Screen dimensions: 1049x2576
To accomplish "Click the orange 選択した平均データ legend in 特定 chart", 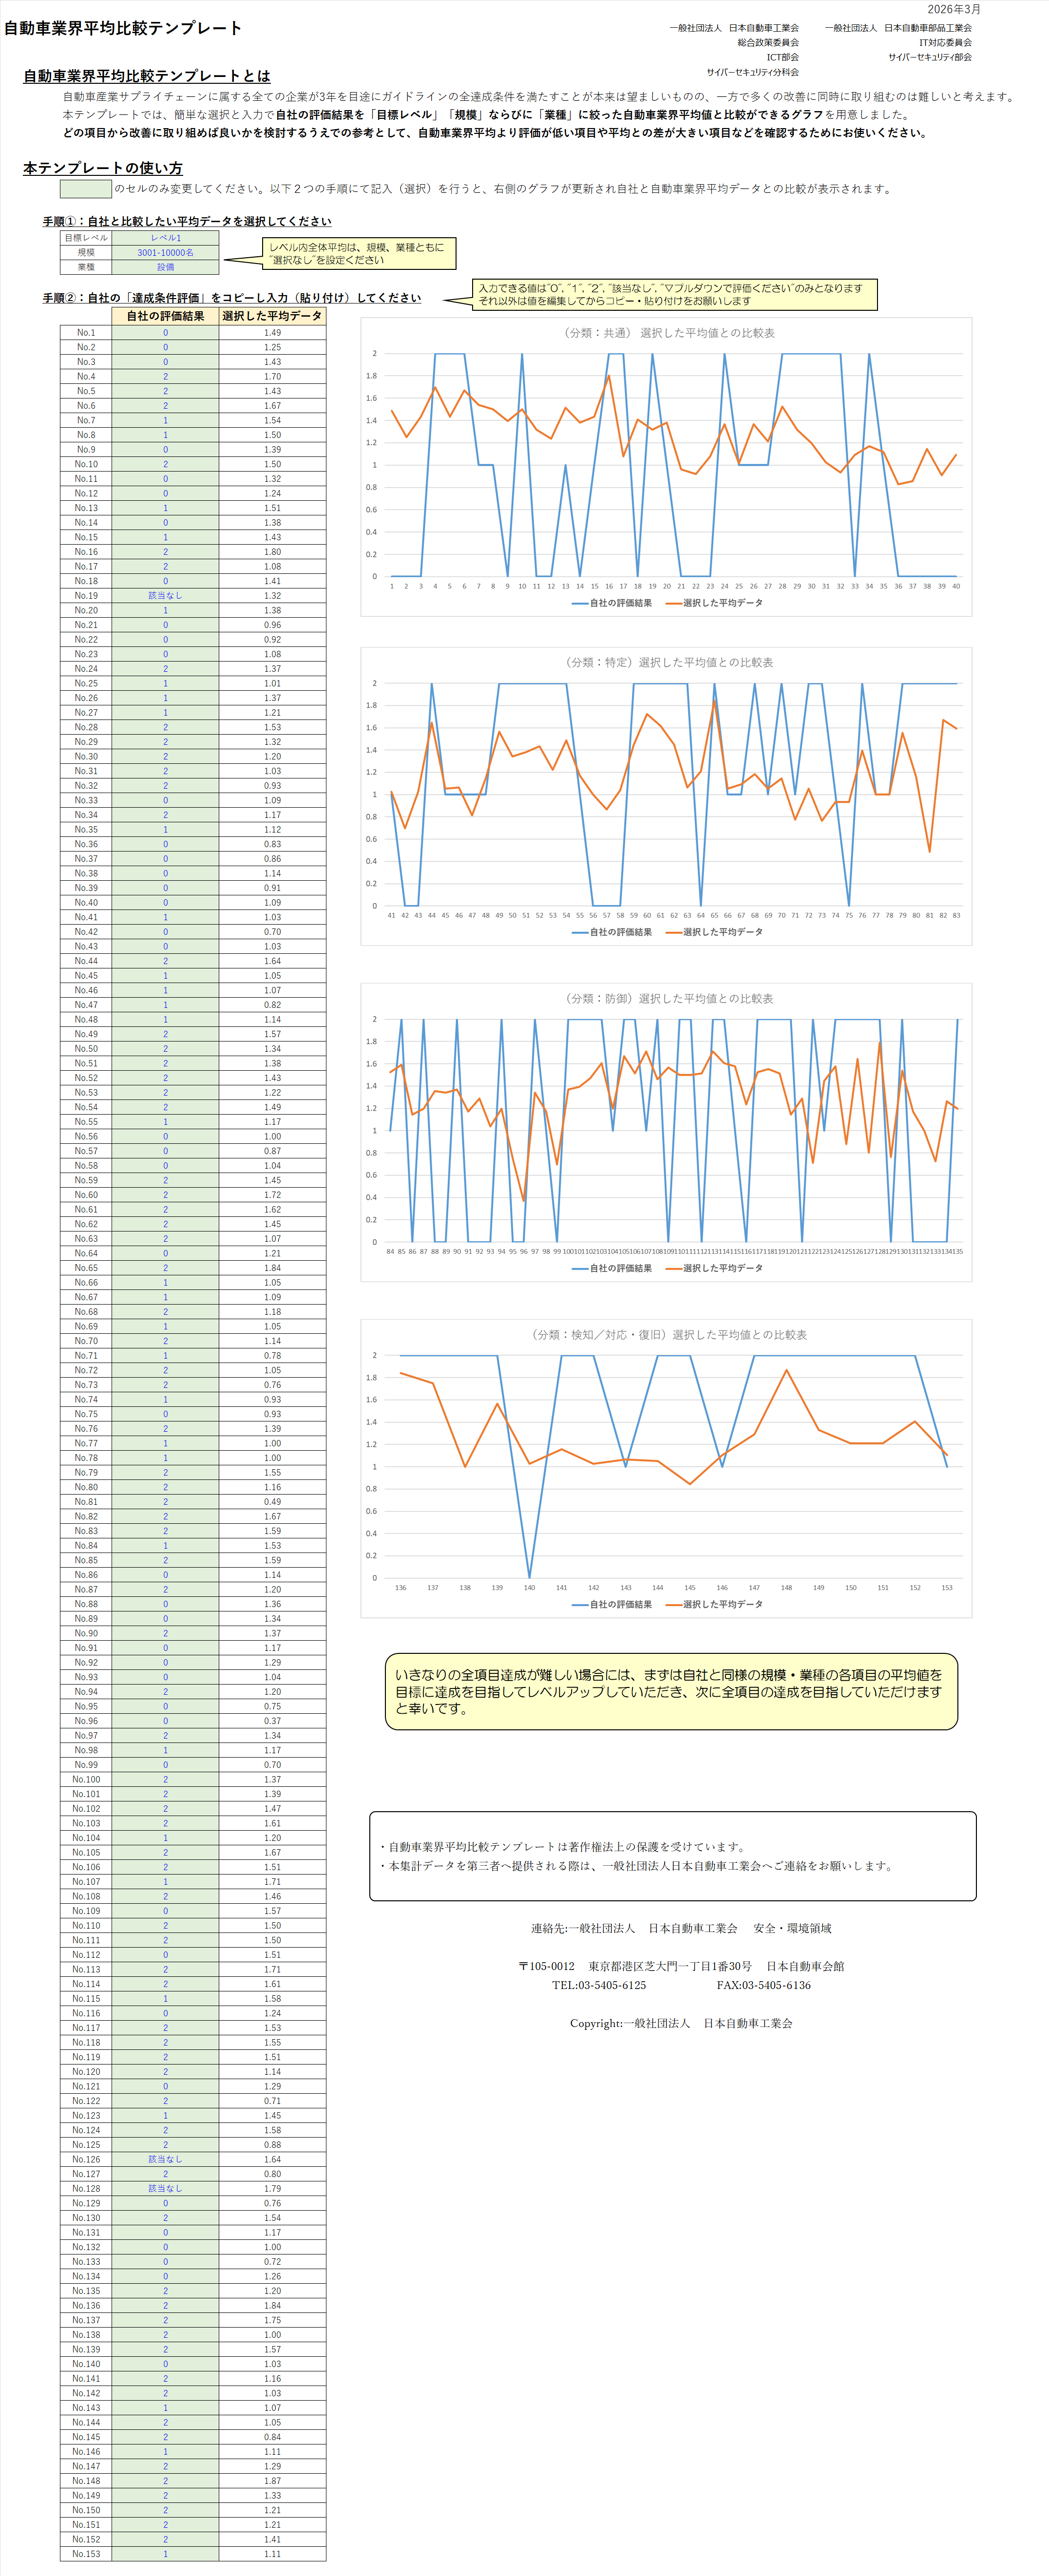I will coord(713,932).
